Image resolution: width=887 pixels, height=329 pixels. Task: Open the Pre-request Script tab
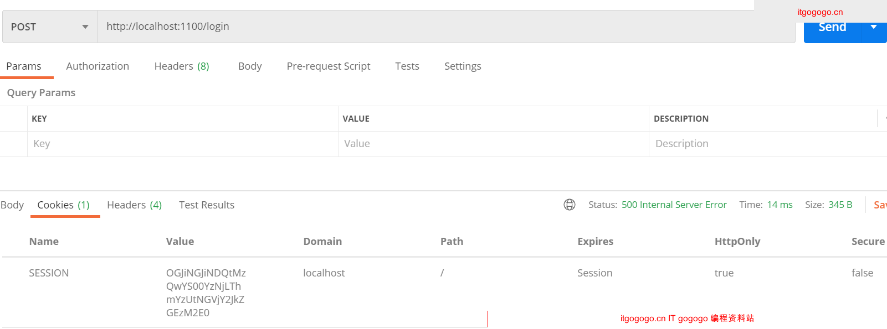pos(329,66)
